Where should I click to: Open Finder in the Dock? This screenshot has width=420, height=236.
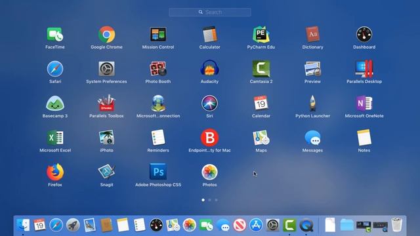[x=23, y=225]
